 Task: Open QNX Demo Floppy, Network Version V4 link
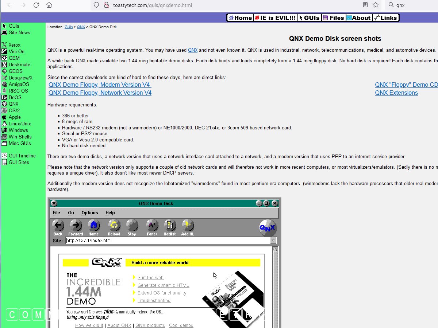[100, 93]
